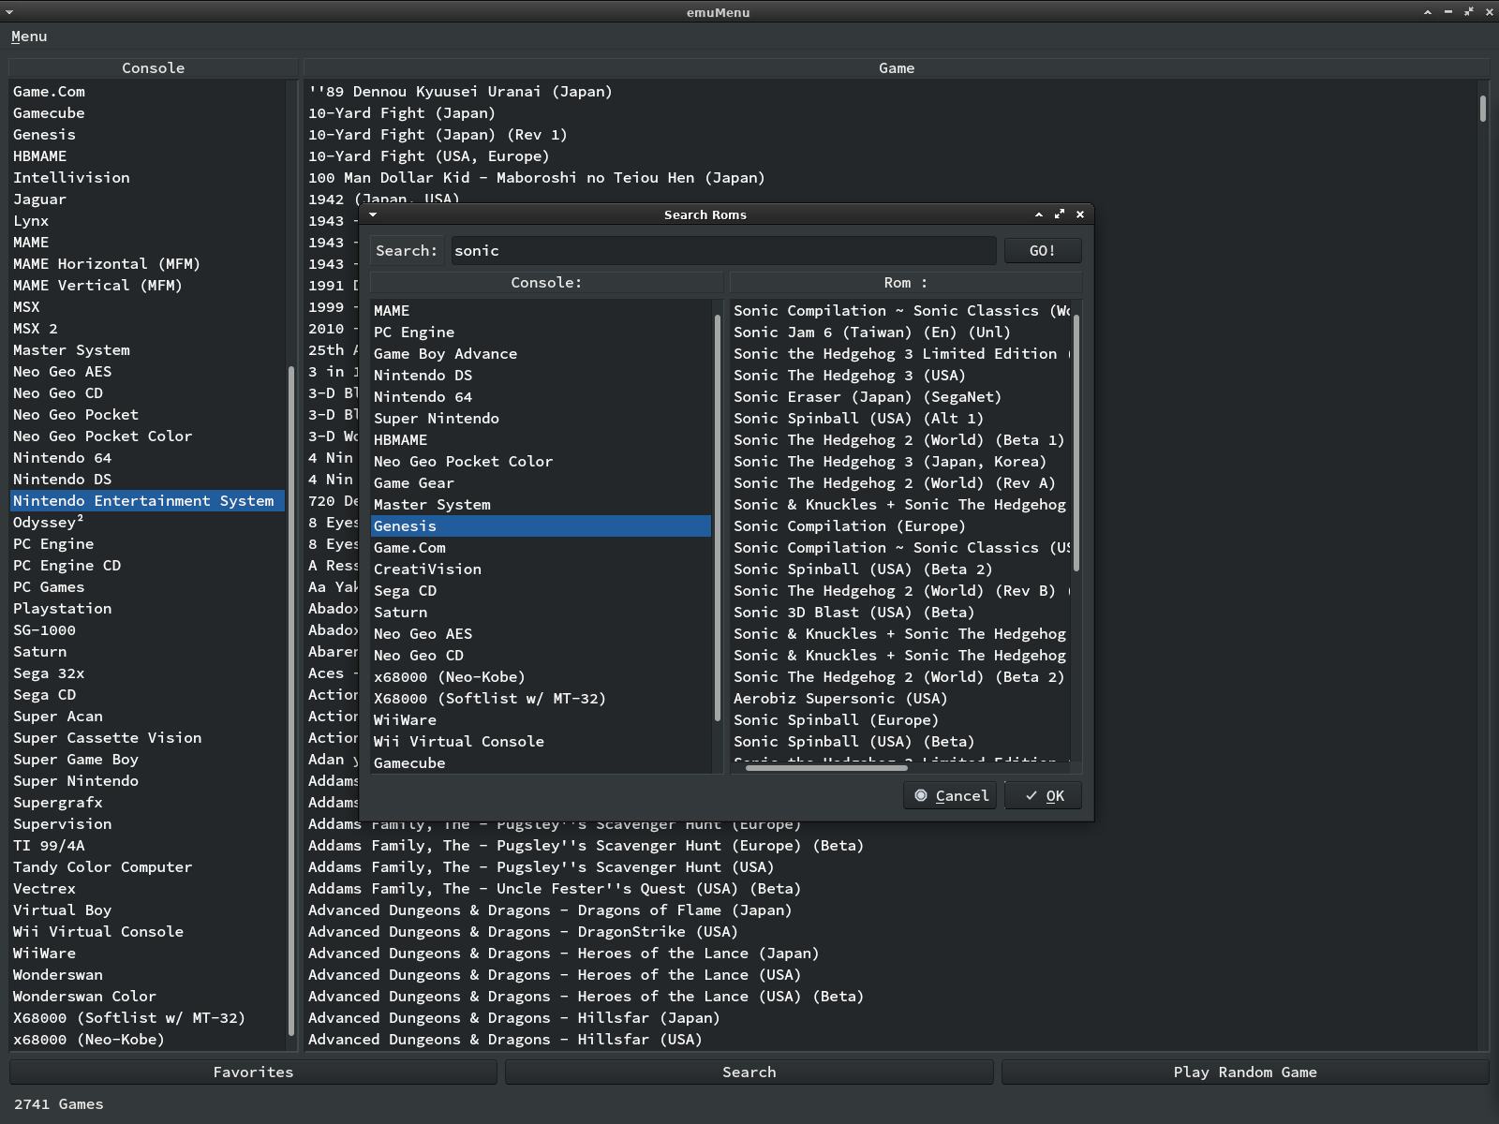The height and width of the screenshot is (1124, 1499).
Task: Select Sonic The Hedgehog 3 (USA) rom
Action: pos(900,376)
